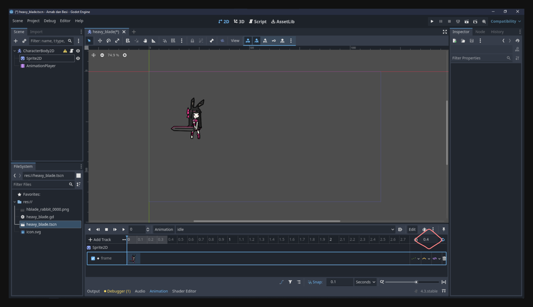This screenshot has width=533, height=307.
Task: Delete the frame track with trash icon
Action: pos(444,258)
